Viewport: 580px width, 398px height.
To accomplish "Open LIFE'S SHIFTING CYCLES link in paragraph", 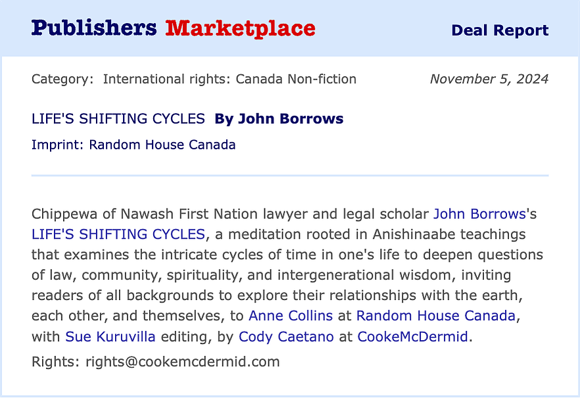I will pos(118,234).
